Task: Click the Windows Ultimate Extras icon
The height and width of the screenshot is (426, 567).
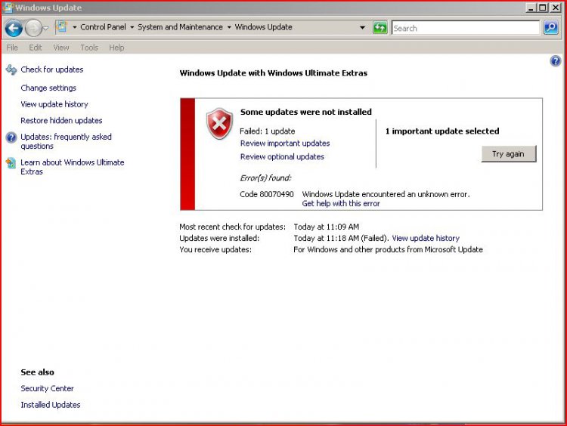Action: (11, 163)
